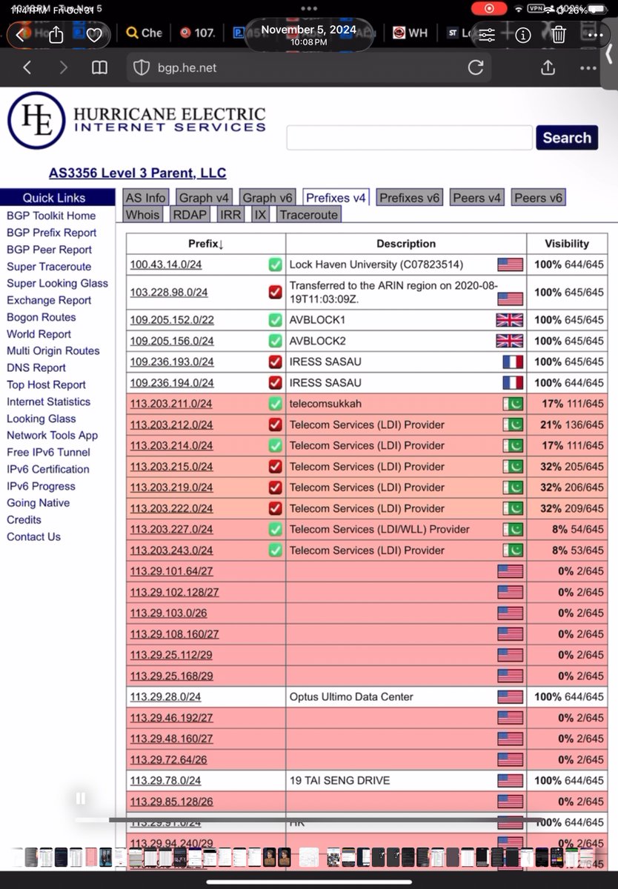This screenshot has width=618, height=889.
Task: Click the Search button
Action: click(567, 138)
